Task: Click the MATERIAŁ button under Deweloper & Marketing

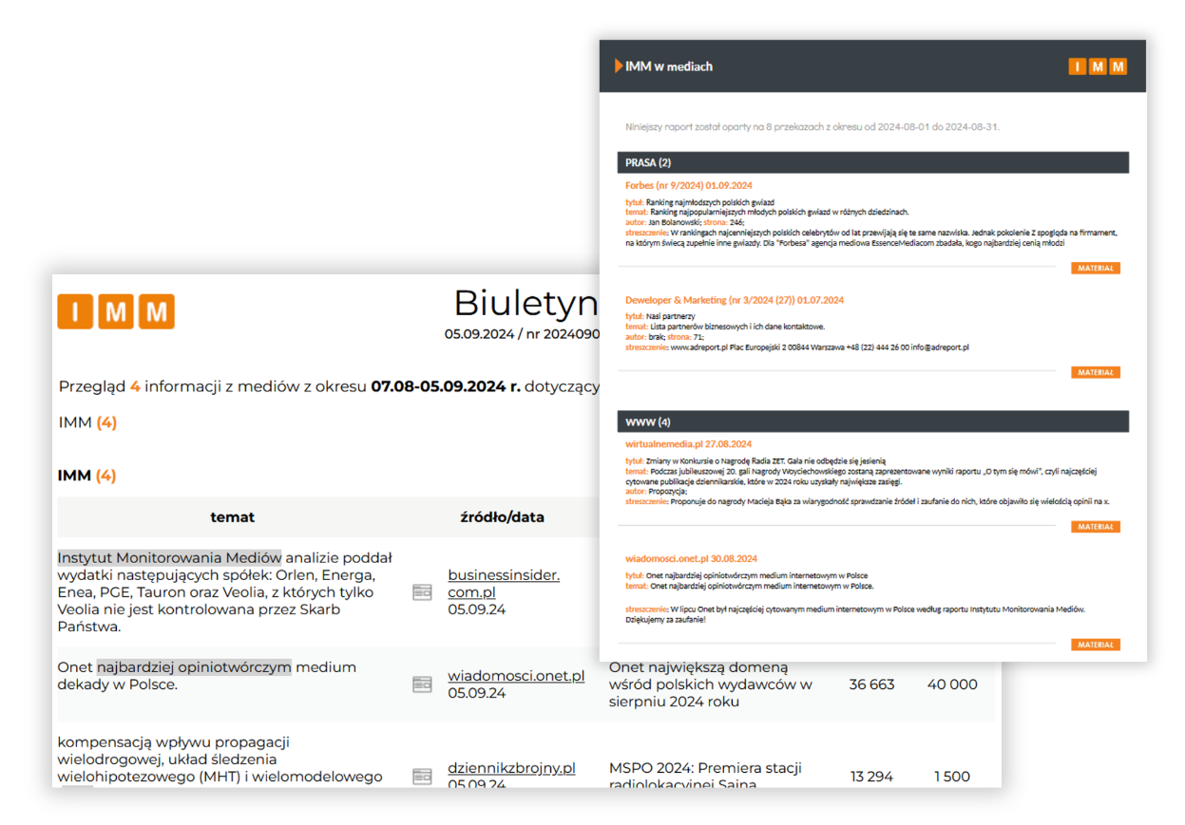Action: click(x=1095, y=373)
